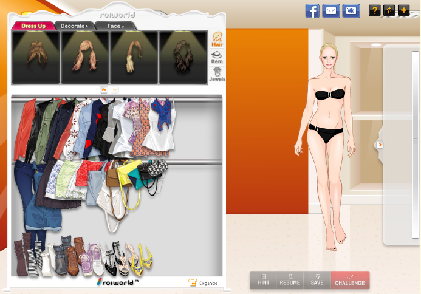Viewport: 421px width, 294px height.
Task: Click the yellow plus icon
Action: tap(403, 10)
